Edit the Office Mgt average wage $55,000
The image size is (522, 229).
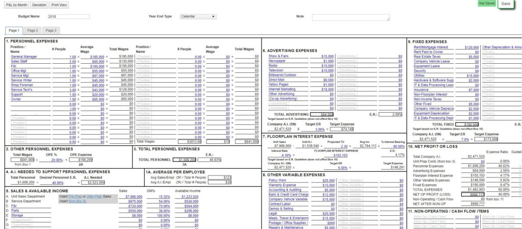pos(93,71)
